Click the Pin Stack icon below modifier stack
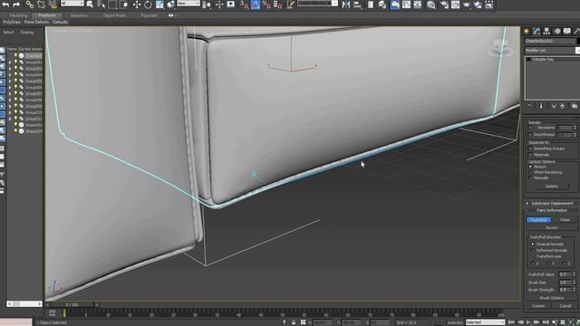 529,106
